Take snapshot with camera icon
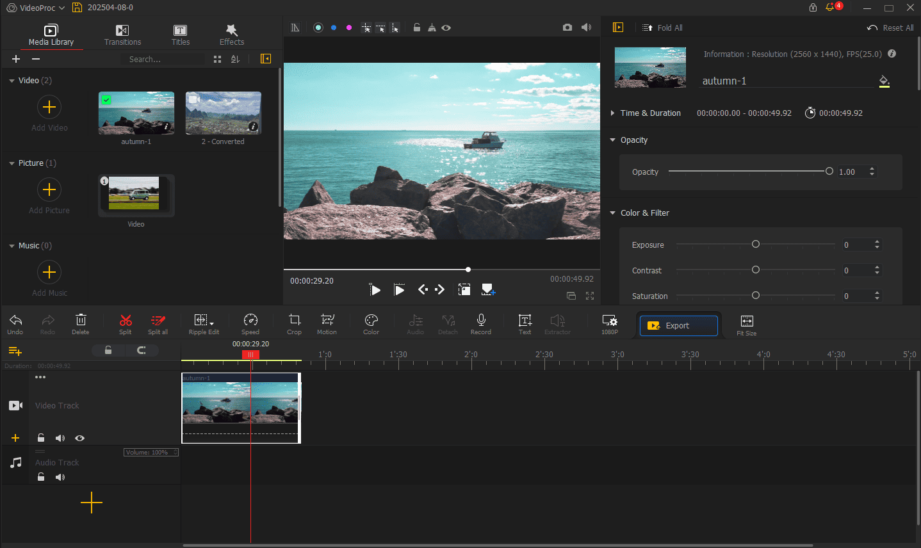Image resolution: width=921 pixels, height=548 pixels. [567, 28]
